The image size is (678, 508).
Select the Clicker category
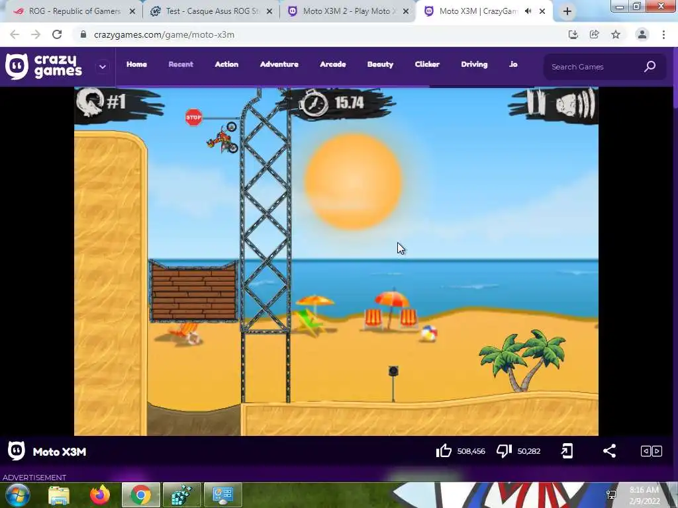click(x=427, y=64)
